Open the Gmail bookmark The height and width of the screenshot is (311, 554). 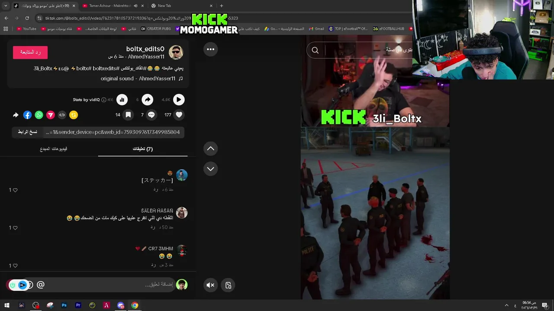pyautogui.click(x=317, y=29)
